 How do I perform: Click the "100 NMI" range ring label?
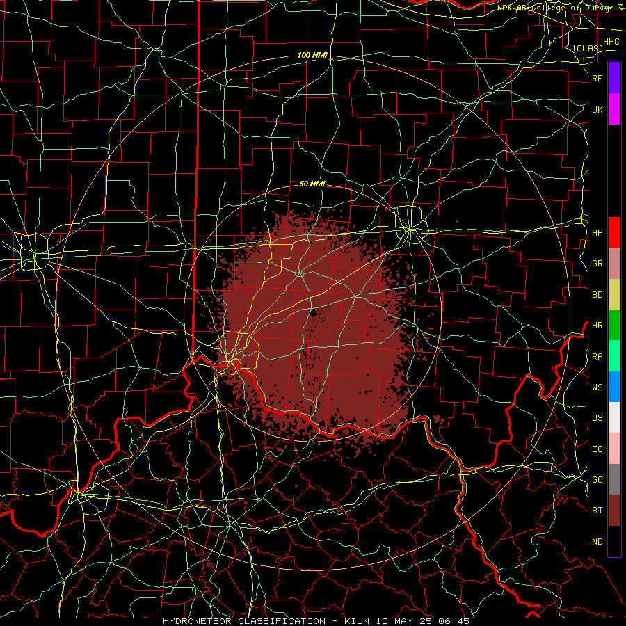coord(312,55)
